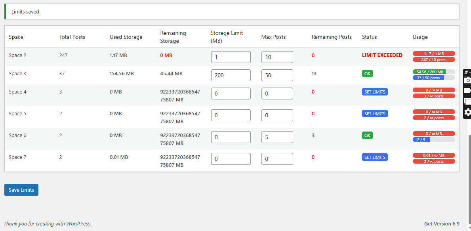Click Space 2 Storage Limit field

pyautogui.click(x=231, y=57)
